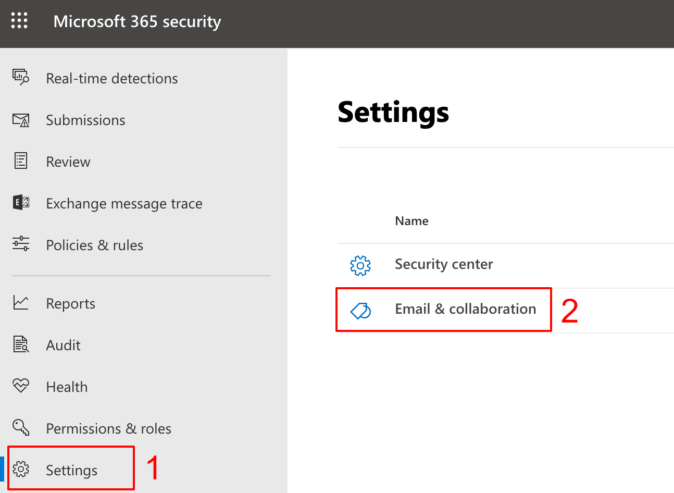The height and width of the screenshot is (493, 674).
Task: Open Permissions & roles
Action: (108, 428)
